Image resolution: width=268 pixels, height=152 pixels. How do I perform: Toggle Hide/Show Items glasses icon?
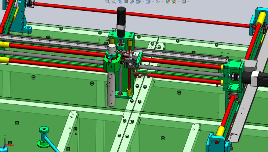click(158, 1)
